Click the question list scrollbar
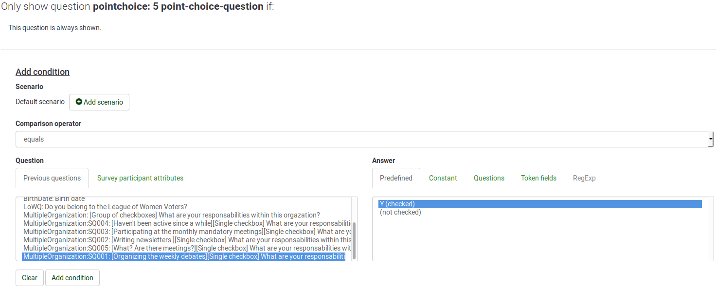 click(x=354, y=240)
